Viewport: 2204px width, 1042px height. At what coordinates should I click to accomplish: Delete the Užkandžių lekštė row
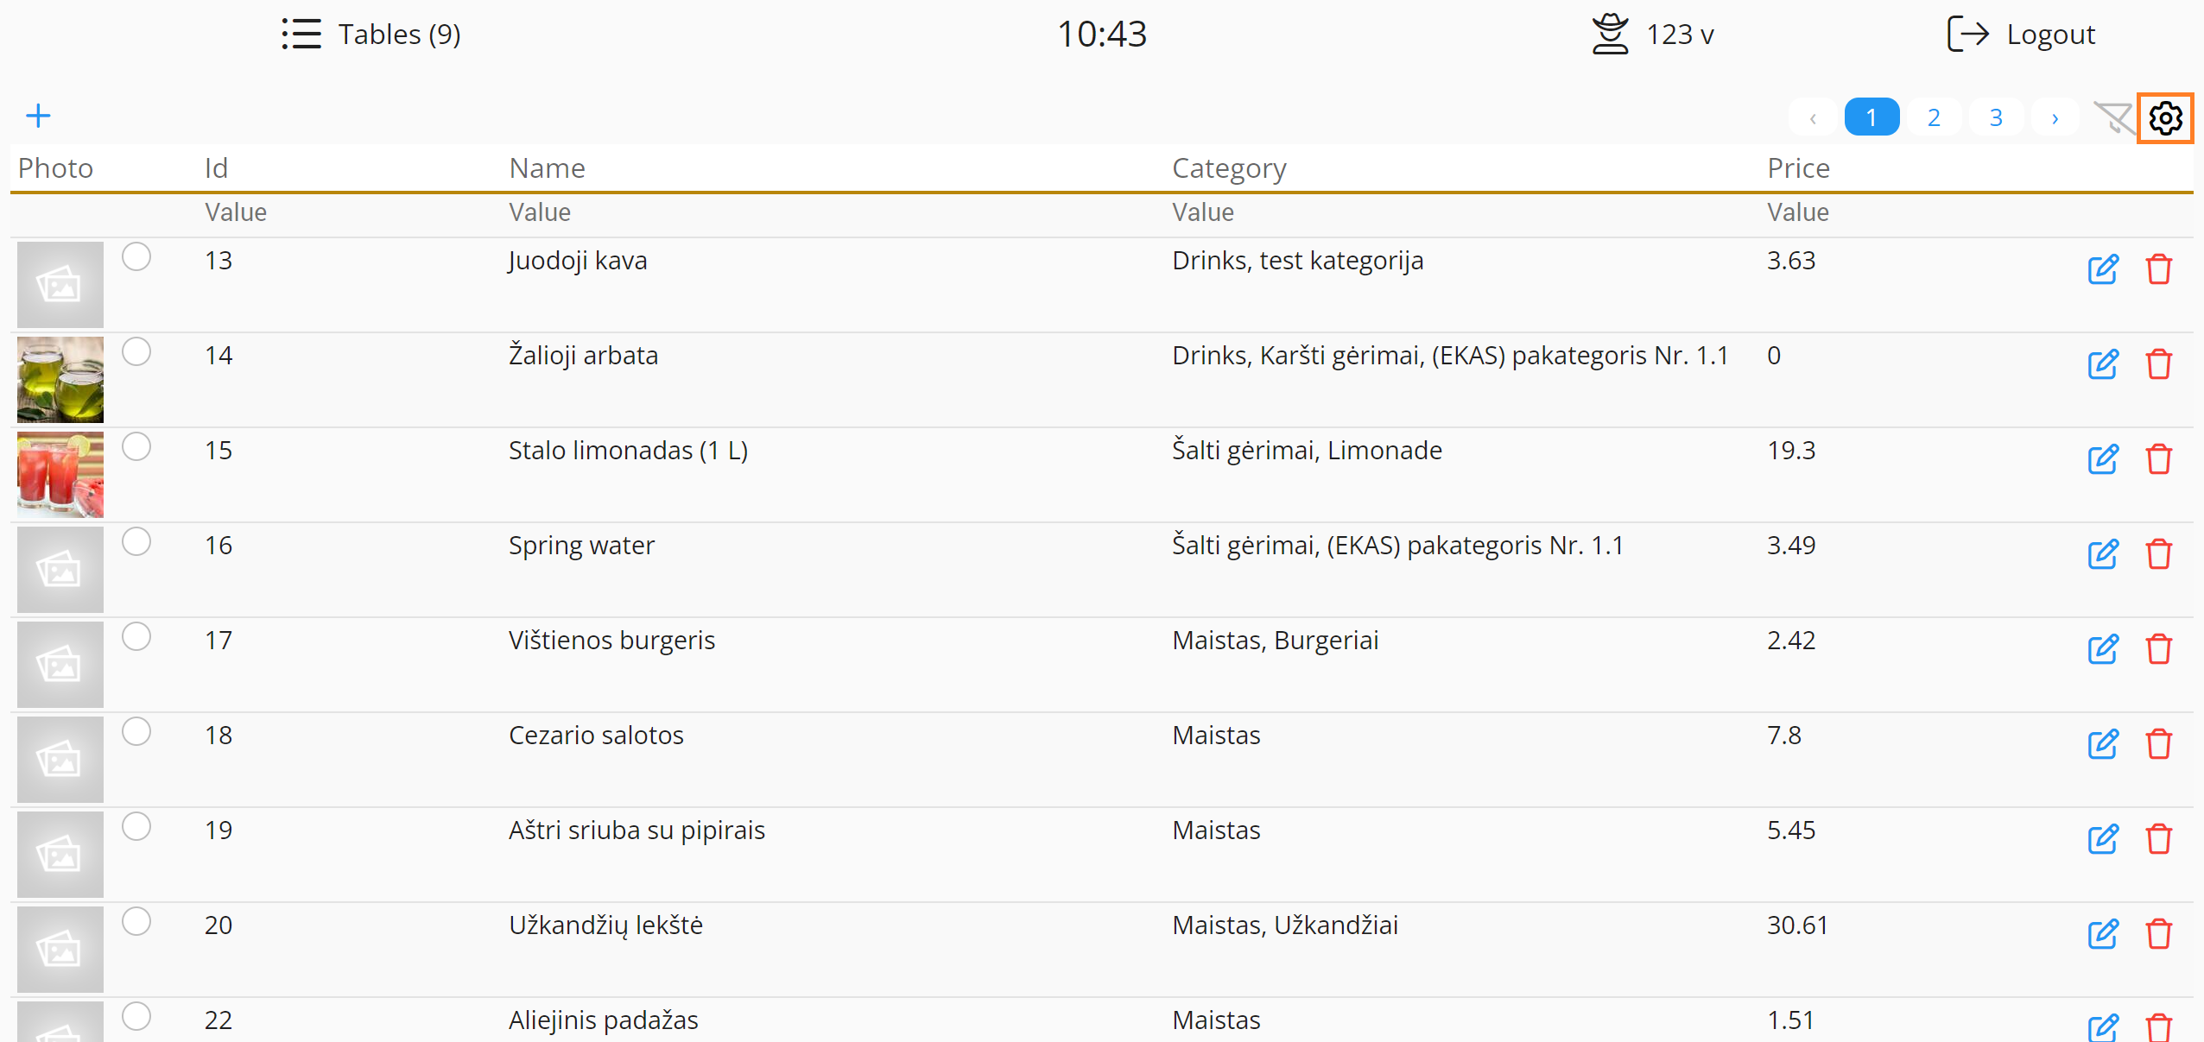pos(2158,934)
